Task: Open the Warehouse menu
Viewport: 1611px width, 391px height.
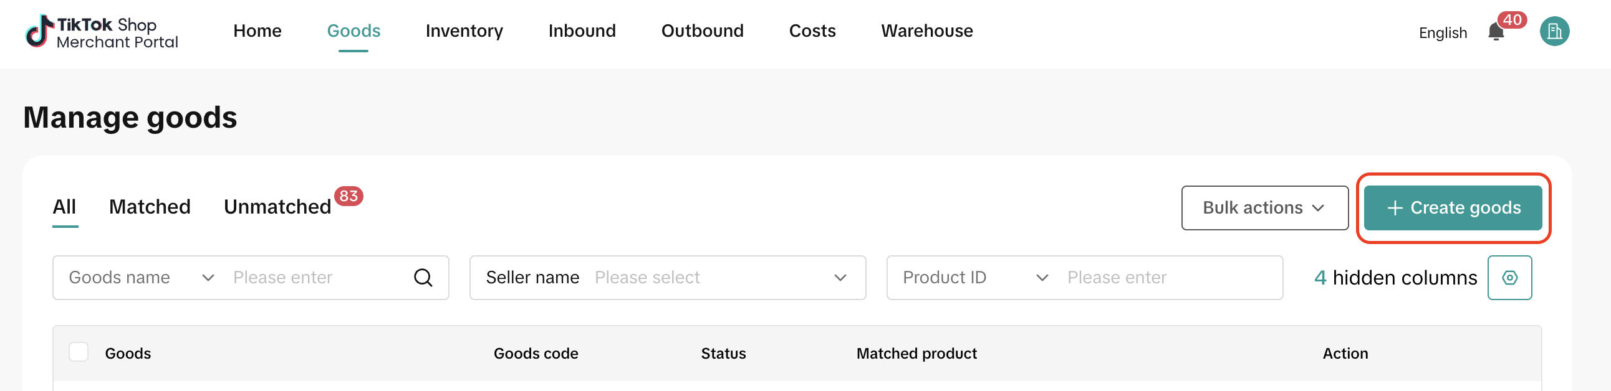Action: tap(926, 31)
